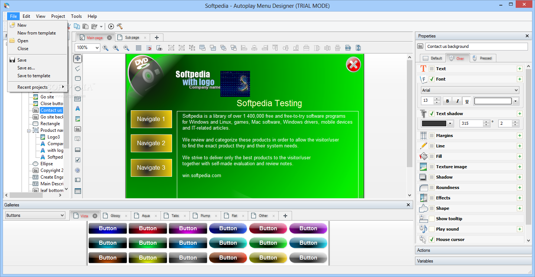
Task: Click the Build project hammer icon
Action: [120, 26]
